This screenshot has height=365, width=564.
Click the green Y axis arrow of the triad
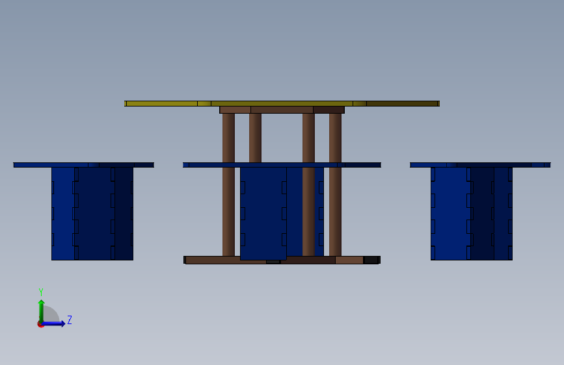coord(42,310)
